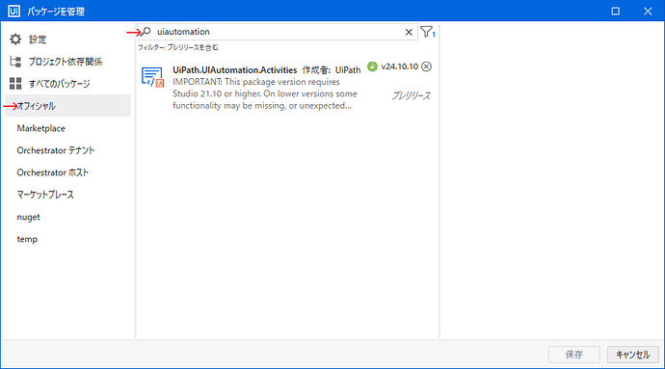The height and width of the screenshot is (369, 665).
Task: Click version text v24.10.10
Action: click(x=400, y=66)
